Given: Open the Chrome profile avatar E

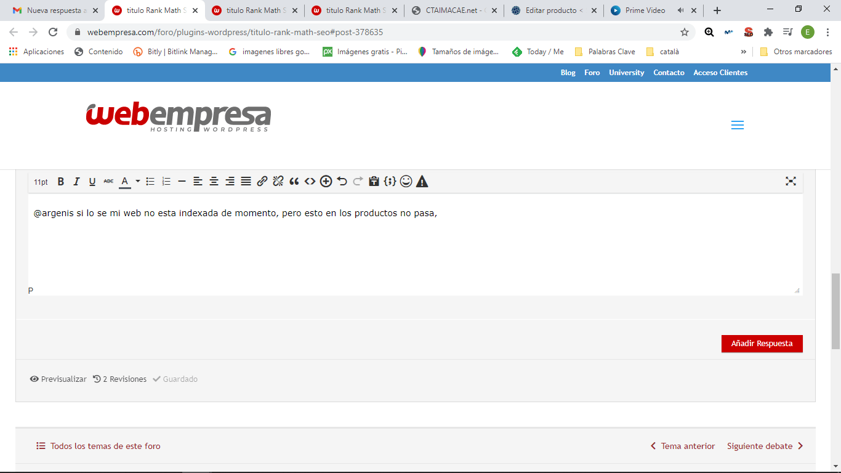Looking at the screenshot, I should point(807,32).
